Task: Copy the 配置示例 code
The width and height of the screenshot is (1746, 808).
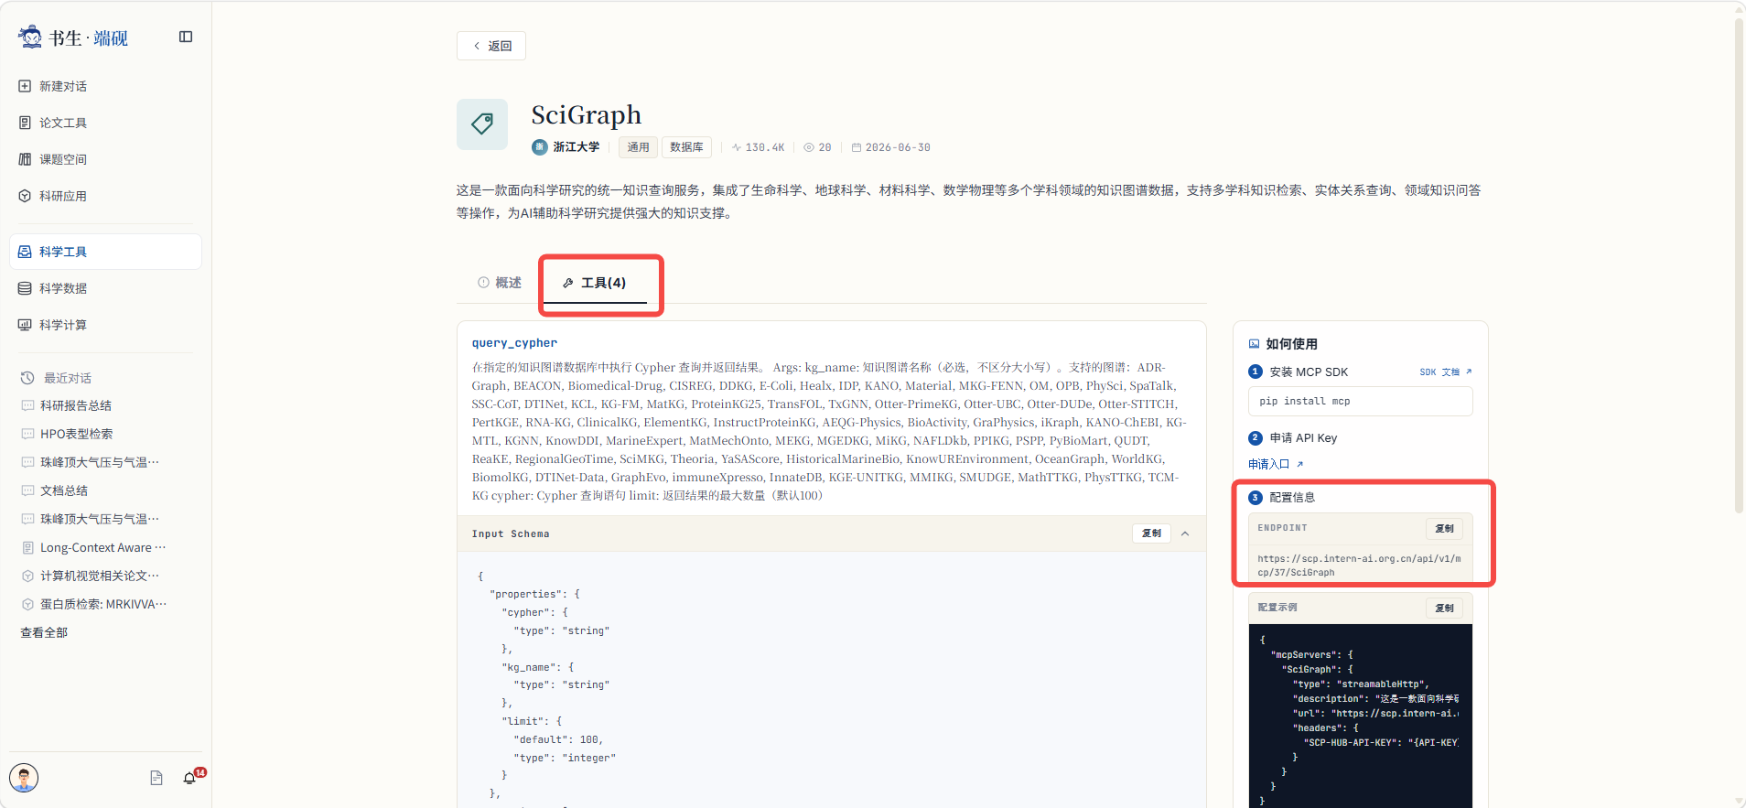Action: 1444,609
